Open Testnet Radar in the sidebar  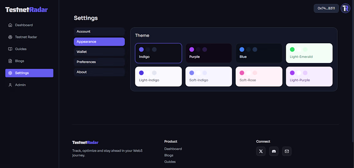(29, 37)
